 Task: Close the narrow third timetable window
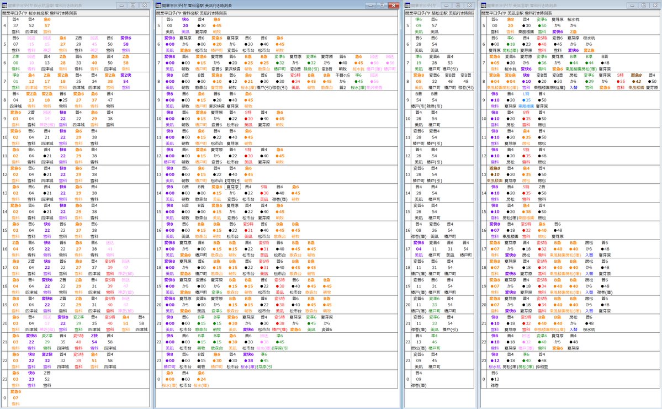click(x=469, y=6)
